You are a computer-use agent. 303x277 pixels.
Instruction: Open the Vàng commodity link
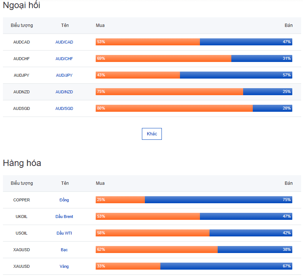pyautogui.click(x=64, y=266)
